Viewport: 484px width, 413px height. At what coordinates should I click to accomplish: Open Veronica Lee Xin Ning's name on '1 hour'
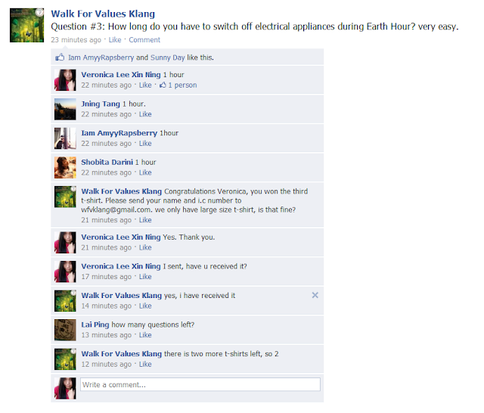point(121,75)
